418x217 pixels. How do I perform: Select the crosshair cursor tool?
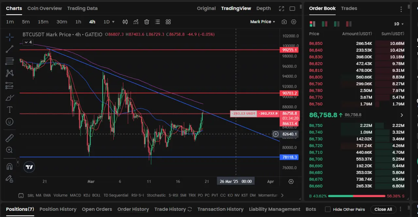[10, 37]
